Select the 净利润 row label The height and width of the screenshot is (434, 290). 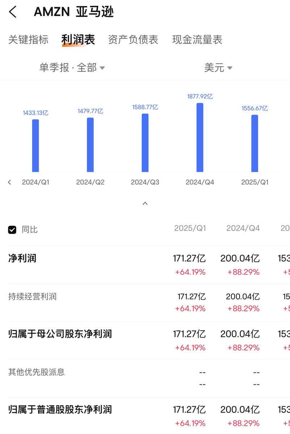22,258
